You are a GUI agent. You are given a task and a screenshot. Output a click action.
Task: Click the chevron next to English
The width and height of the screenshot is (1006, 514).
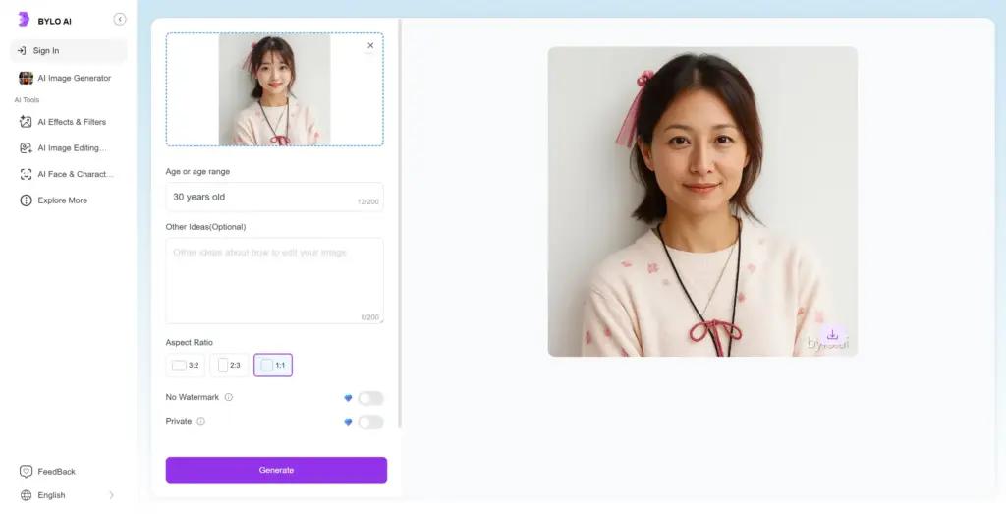click(112, 495)
